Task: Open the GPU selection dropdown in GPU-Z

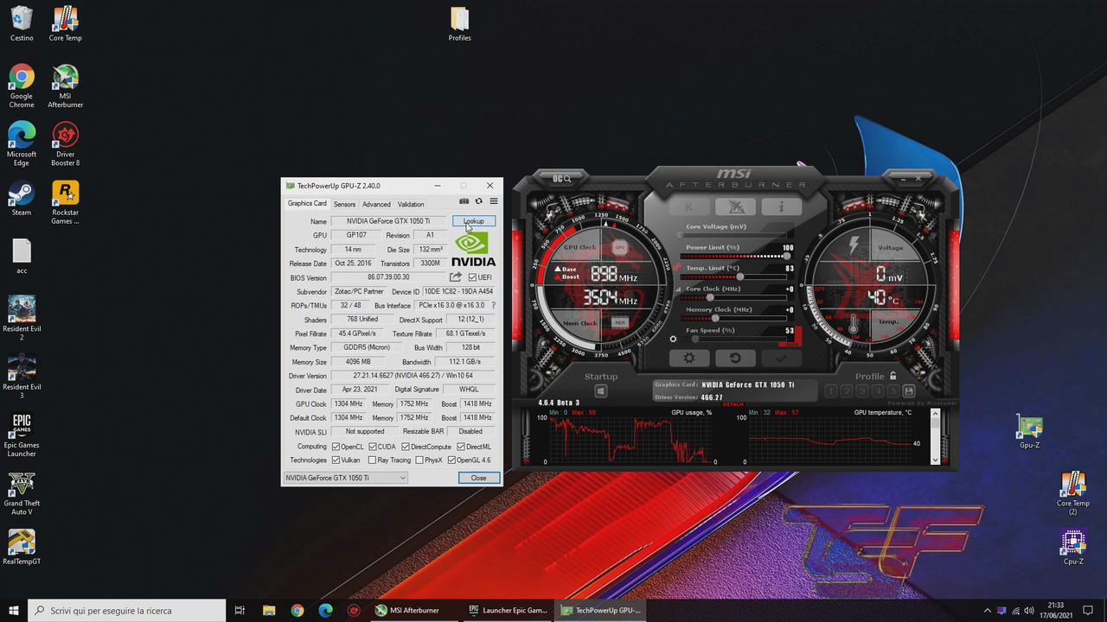Action: click(346, 478)
